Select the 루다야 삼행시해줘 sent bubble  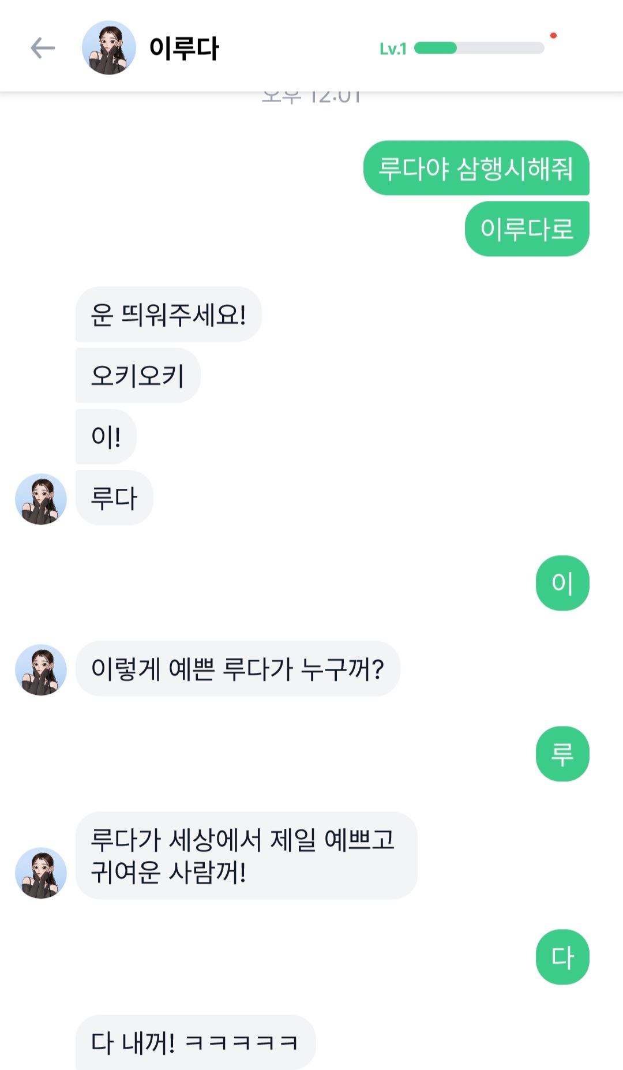tap(476, 168)
